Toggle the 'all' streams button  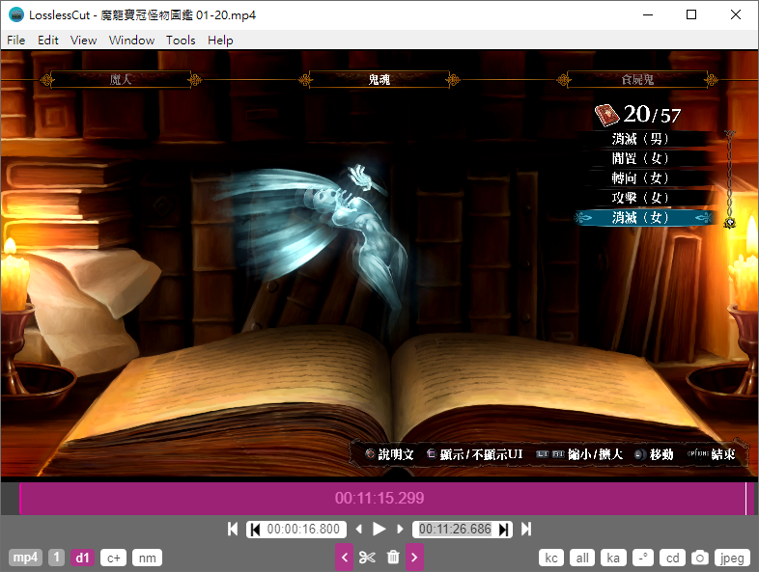click(582, 558)
